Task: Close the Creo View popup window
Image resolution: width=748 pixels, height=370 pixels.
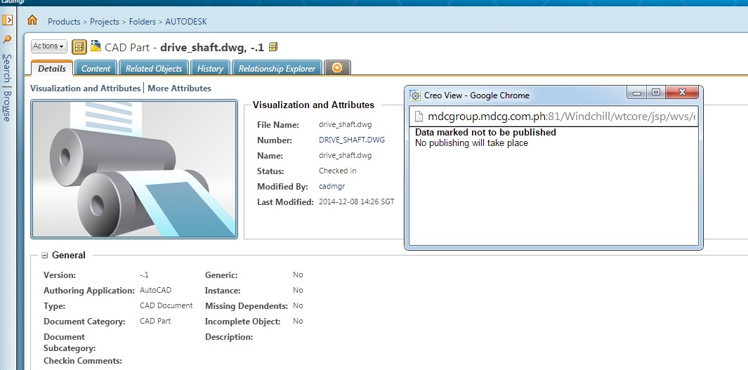Action: coord(682,93)
